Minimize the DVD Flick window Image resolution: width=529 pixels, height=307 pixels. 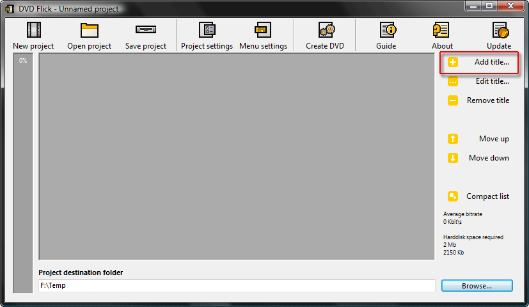[473, 6]
